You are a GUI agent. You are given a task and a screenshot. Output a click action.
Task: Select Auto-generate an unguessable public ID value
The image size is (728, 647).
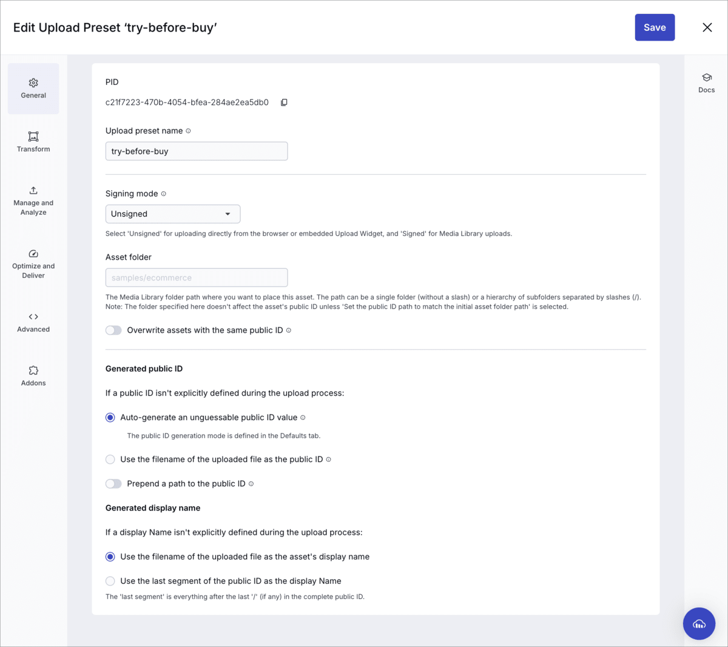110,418
